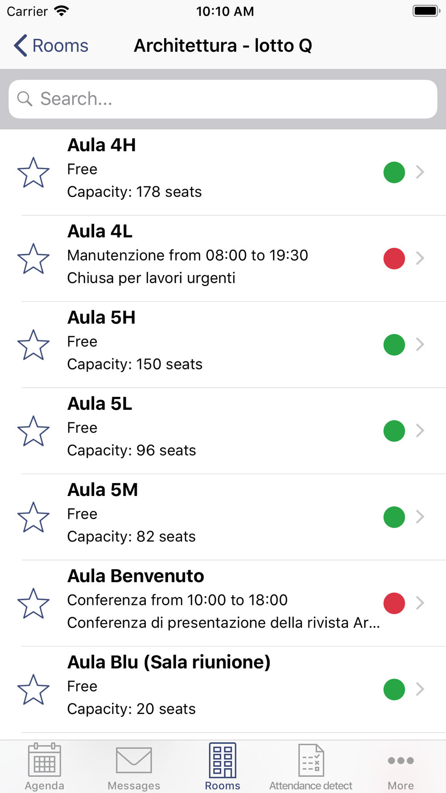This screenshot has height=793, width=446.
Task: Click the red status dot for Aula 4L
Action: 394,259
